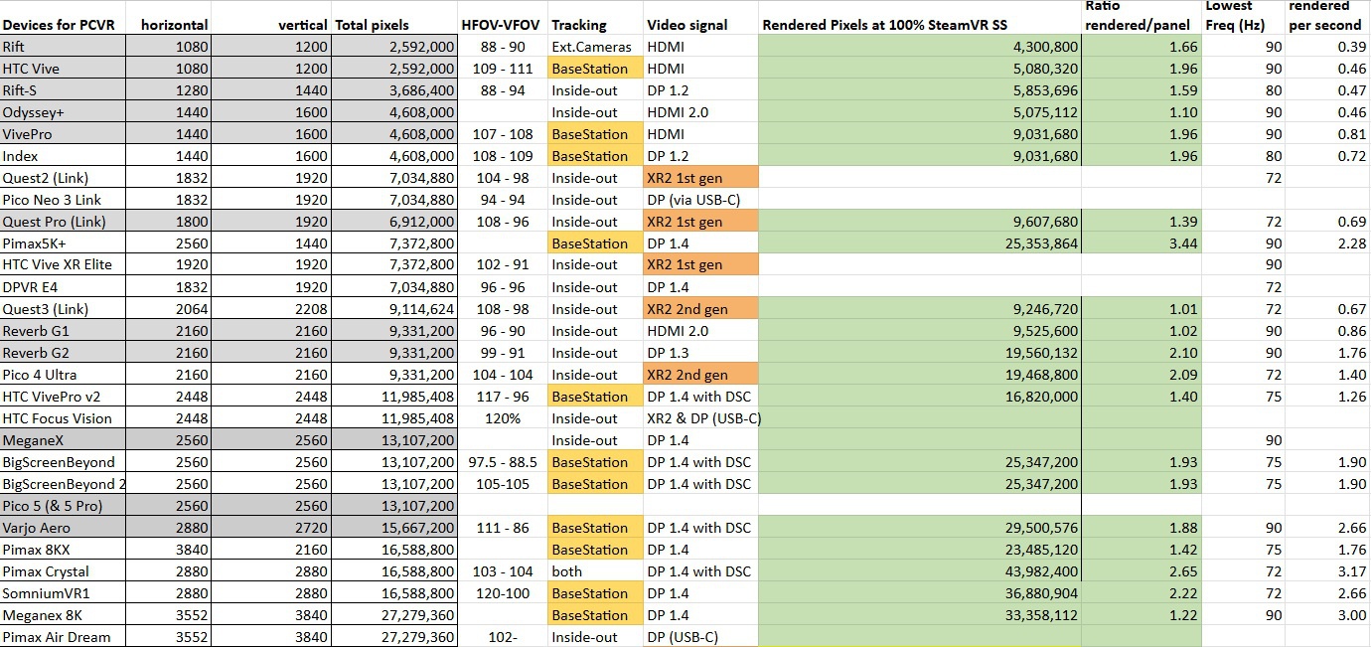
Task: Select the "3.17" rendered per second cell
Action: pos(1328,571)
